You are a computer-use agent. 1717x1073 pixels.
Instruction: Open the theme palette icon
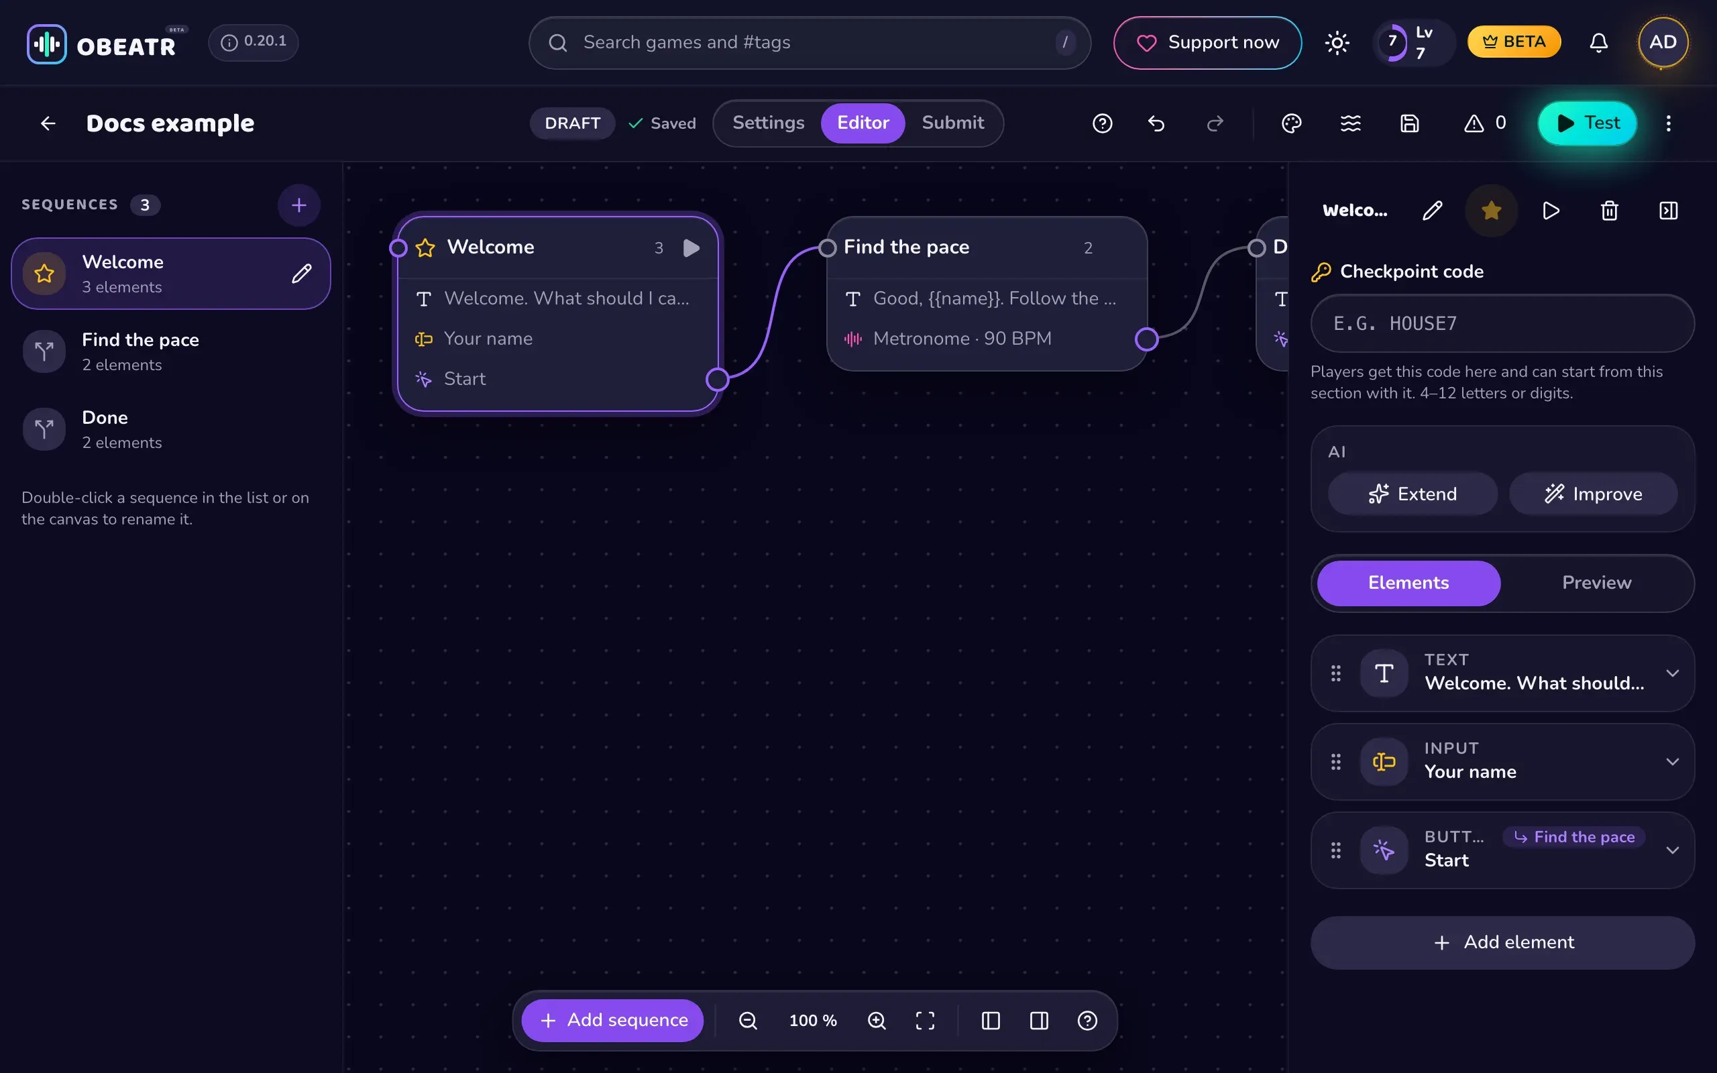[1291, 123]
